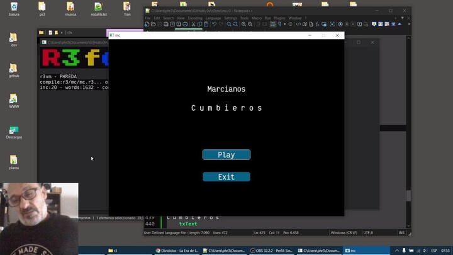Screen dimensions: 453x255
Task: Click Language style dropdown arrow in Notepad++ toolbar
Action: click(284, 25)
